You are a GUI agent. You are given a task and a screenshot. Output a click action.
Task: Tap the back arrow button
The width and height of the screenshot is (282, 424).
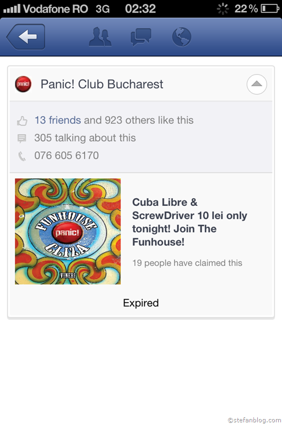(x=26, y=37)
